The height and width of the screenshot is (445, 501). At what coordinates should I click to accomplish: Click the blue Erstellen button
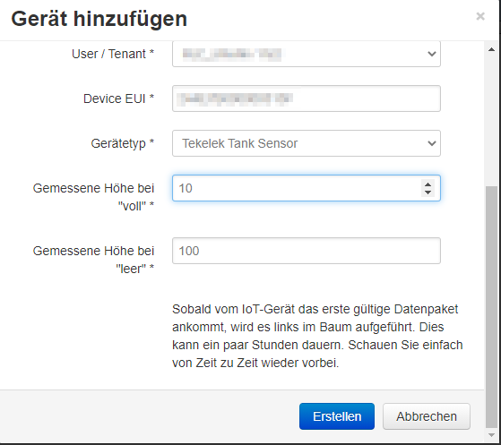pos(337,416)
